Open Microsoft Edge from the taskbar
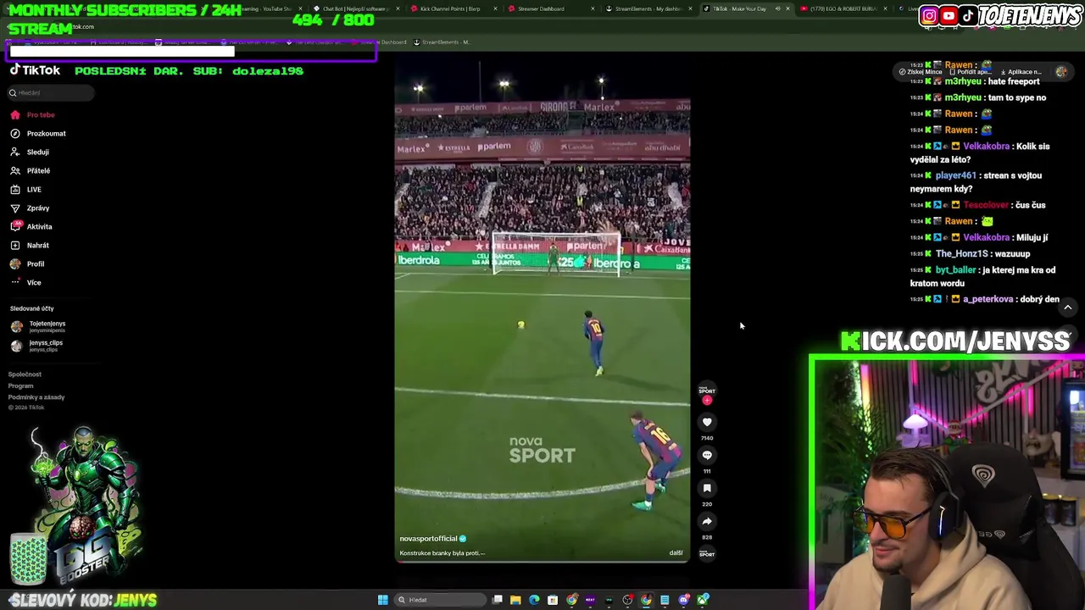Viewport: 1085px width, 610px height. 534,600
